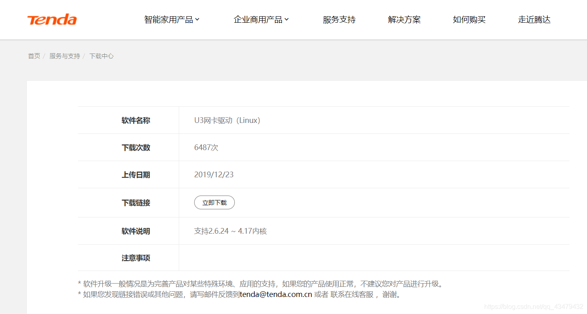The width and height of the screenshot is (587, 314).
Task: Go to 服务支持 page
Action: click(339, 19)
